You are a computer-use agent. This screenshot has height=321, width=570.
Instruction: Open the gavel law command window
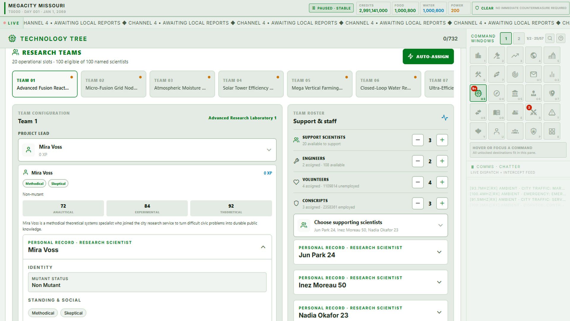pyautogui.click(x=496, y=55)
